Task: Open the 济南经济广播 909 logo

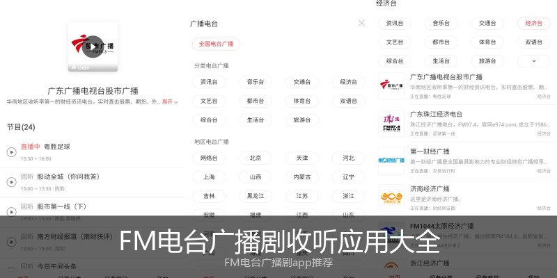Action: [391, 198]
